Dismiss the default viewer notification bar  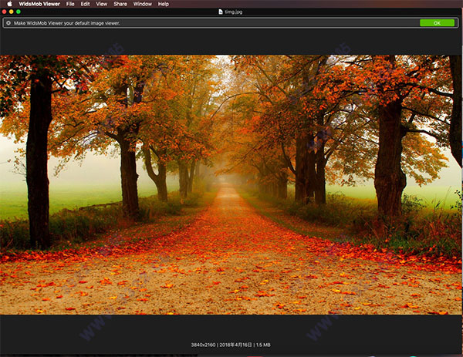8,23
